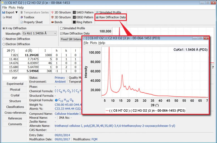217x143 pixels.
Task: Uncheck the Raw Diffraction Data checkbox
Action: [61, 34]
